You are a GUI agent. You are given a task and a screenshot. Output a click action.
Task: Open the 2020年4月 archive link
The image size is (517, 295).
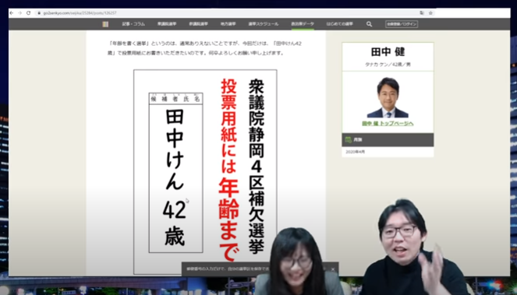pos(355,152)
